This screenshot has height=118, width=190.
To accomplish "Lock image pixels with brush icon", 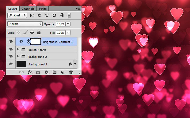I will coord(25,33).
